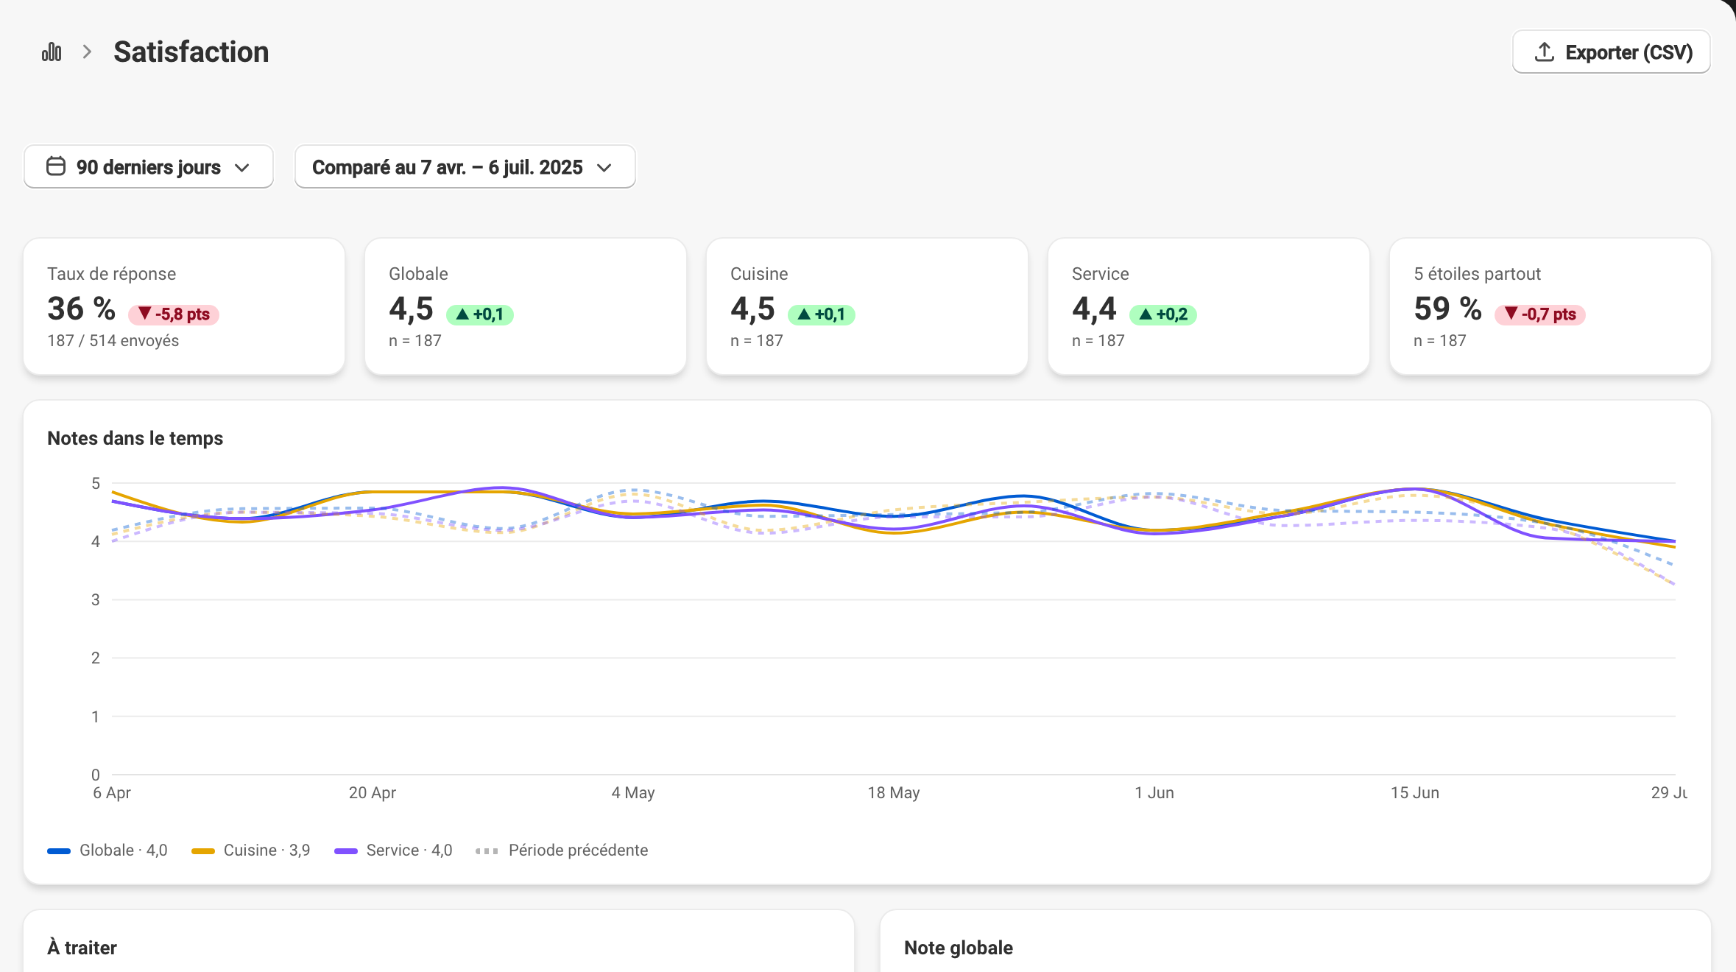This screenshot has height=972, width=1736.
Task: Click the Satisfaction breadcrumb title
Action: [x=191, y=52]
